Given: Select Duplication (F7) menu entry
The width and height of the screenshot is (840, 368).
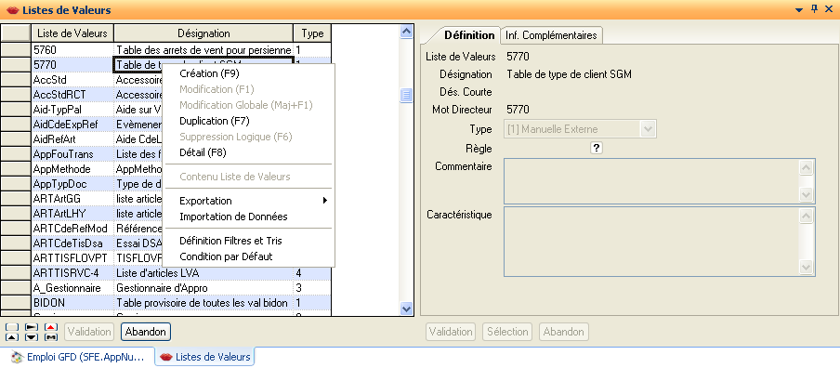Looking at the screenshot, I should 215,121.
